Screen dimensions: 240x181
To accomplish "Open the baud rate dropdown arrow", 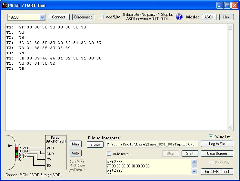I will point(42,17).
